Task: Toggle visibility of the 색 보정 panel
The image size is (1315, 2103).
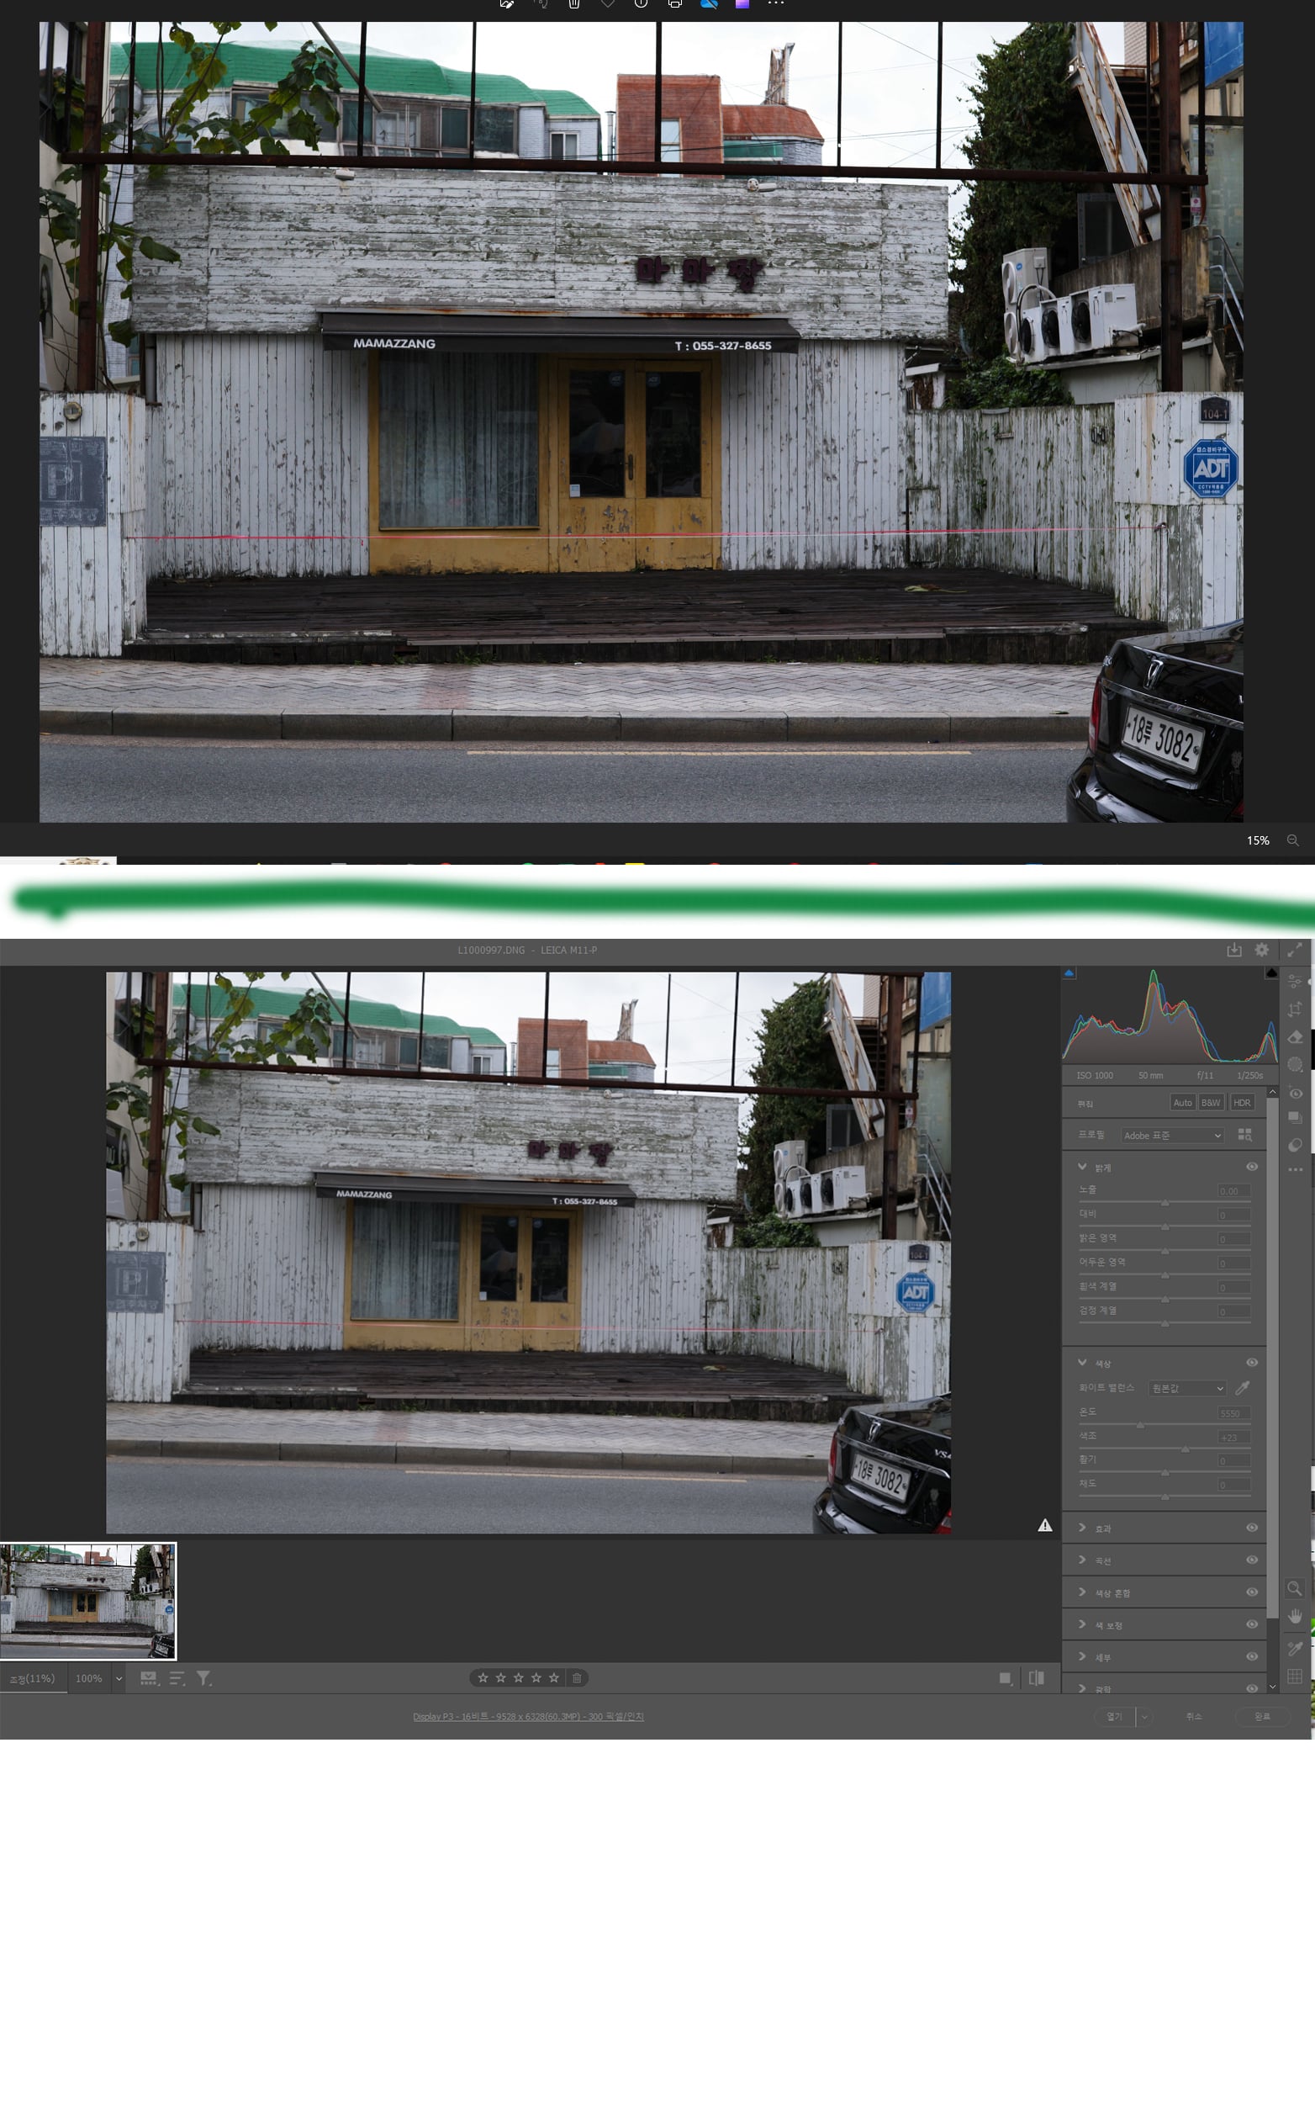Action: tap(1251, 1624)
